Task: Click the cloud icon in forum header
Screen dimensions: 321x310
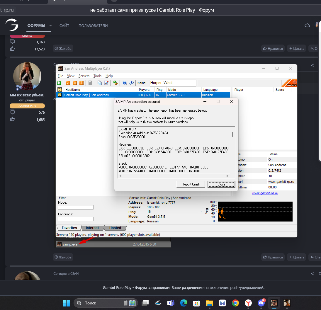Action: tap(307, 25)
